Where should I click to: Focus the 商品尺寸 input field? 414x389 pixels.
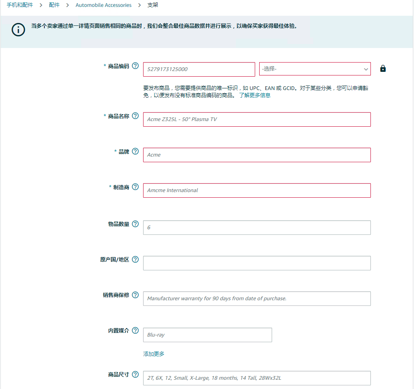coord(257,378)
